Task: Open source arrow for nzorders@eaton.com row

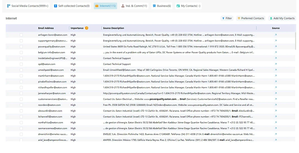Action: pos(276,105)
